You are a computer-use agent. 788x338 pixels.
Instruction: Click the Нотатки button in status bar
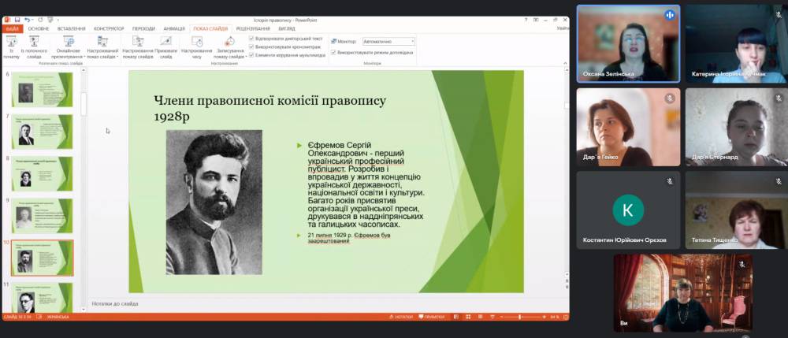(402, 317)
